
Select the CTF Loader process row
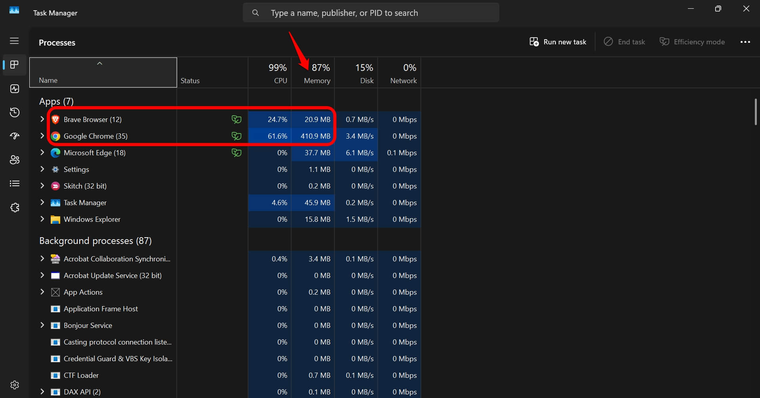pos(225,375)
